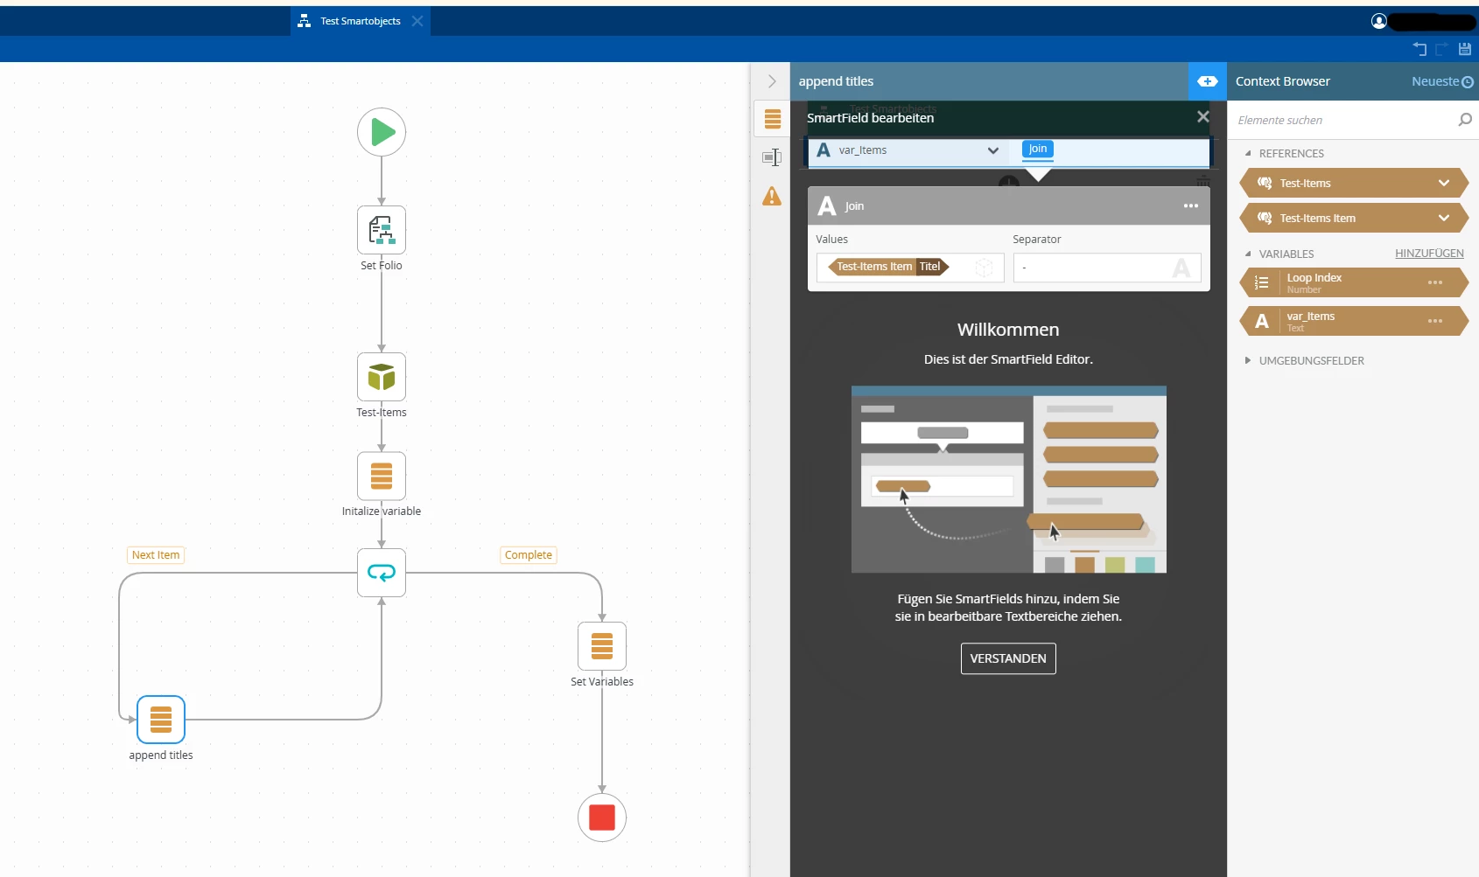Image resolution: width=1479 pixels, height=877 pixels.
Task: Open the Properties tab icon in sidebar
Action: (x=772, y=157)
